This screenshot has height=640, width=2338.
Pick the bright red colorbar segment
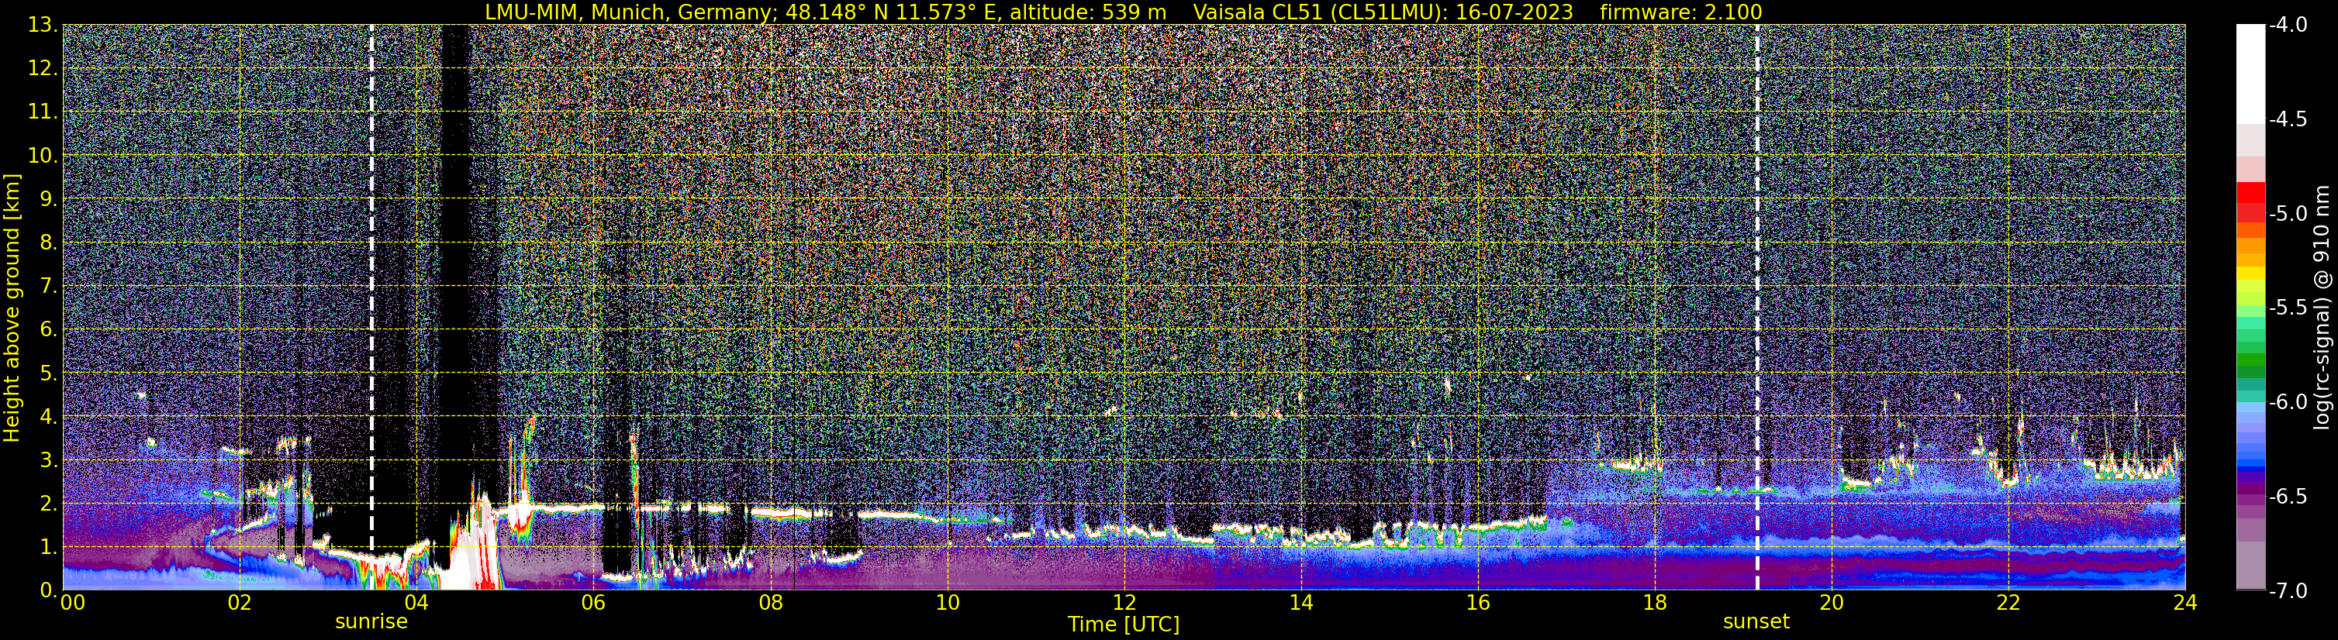pyautogui.click(x=2250, y=192)
